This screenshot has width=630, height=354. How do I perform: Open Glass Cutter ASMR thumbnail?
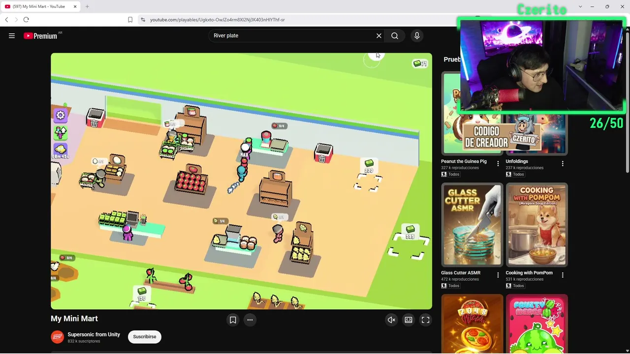472,224
